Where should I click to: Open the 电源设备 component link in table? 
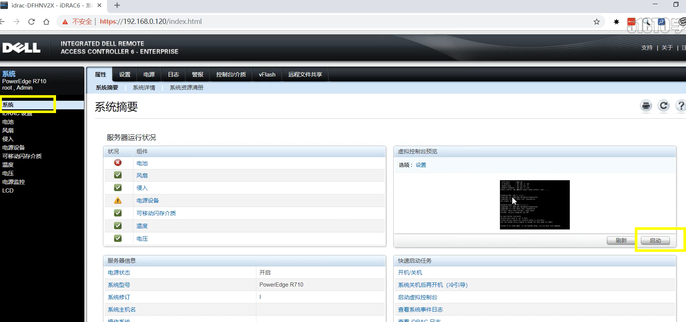click(148, 201)
